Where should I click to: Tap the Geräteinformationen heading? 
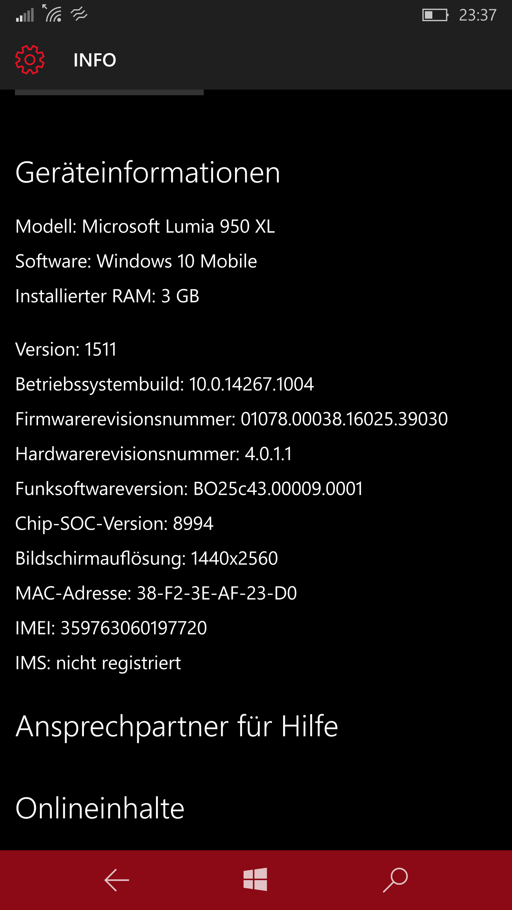pyautogui.click(x=148, y=173)
